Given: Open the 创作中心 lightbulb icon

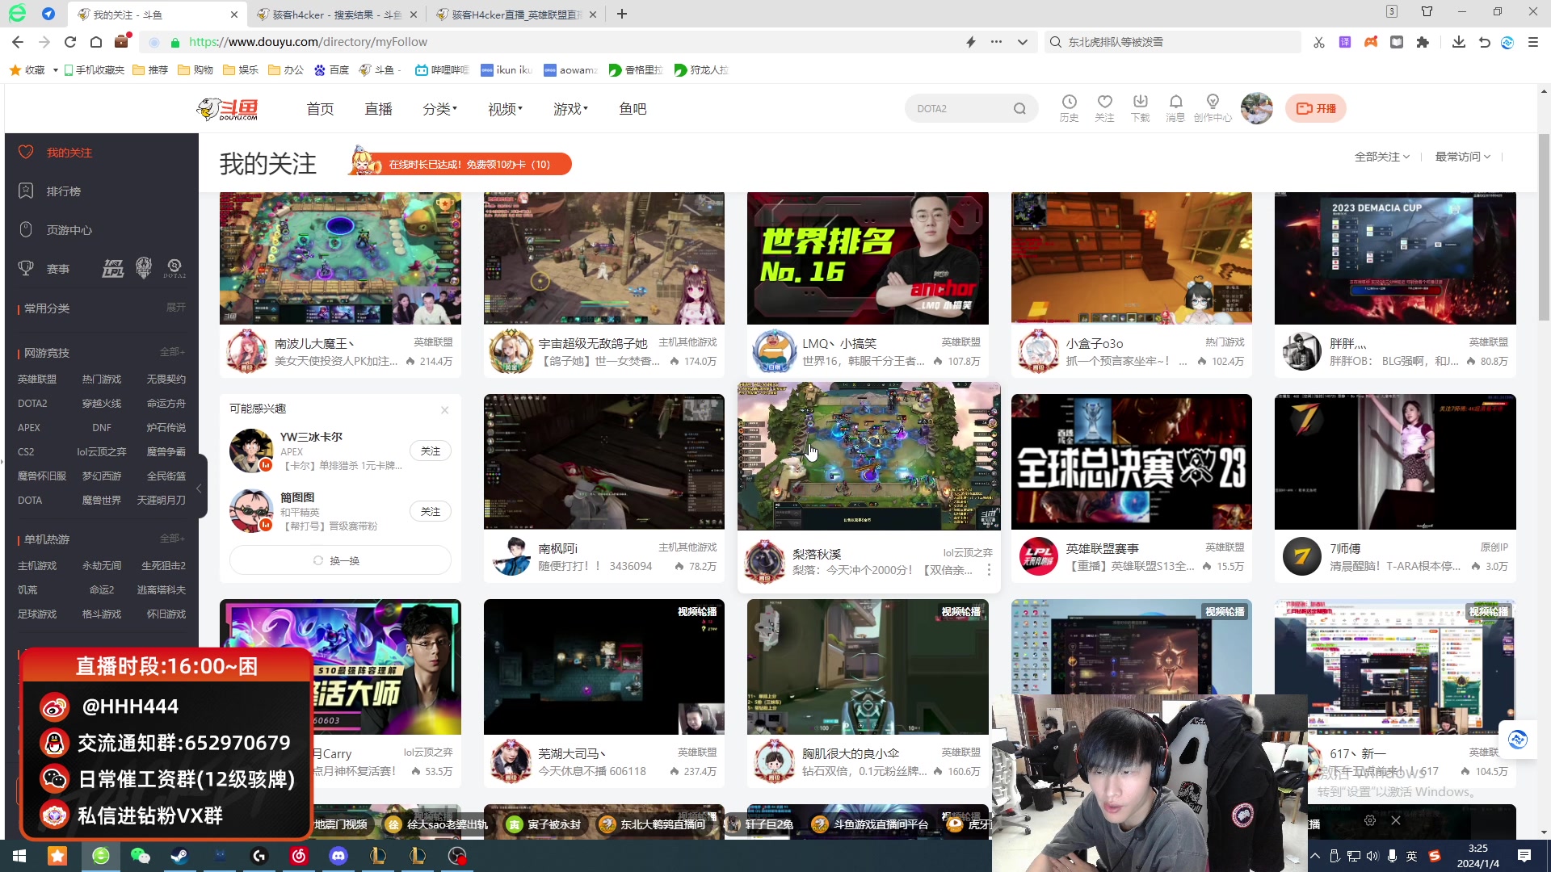Looking at the screenshot, I should (1213, 107).
